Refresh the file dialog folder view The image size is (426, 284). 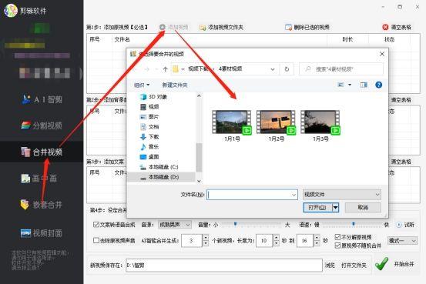(287, 69)
